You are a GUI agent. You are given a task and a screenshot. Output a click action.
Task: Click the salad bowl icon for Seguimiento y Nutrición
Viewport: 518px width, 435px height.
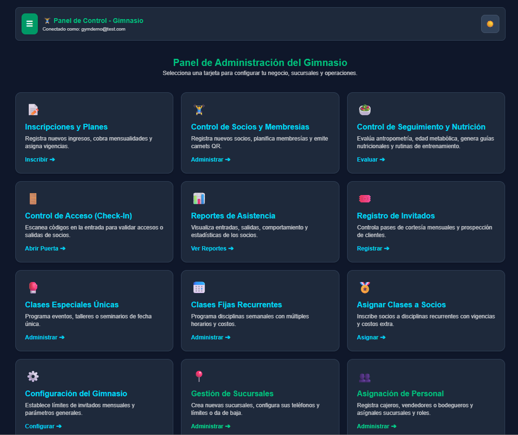coord(365,109)
